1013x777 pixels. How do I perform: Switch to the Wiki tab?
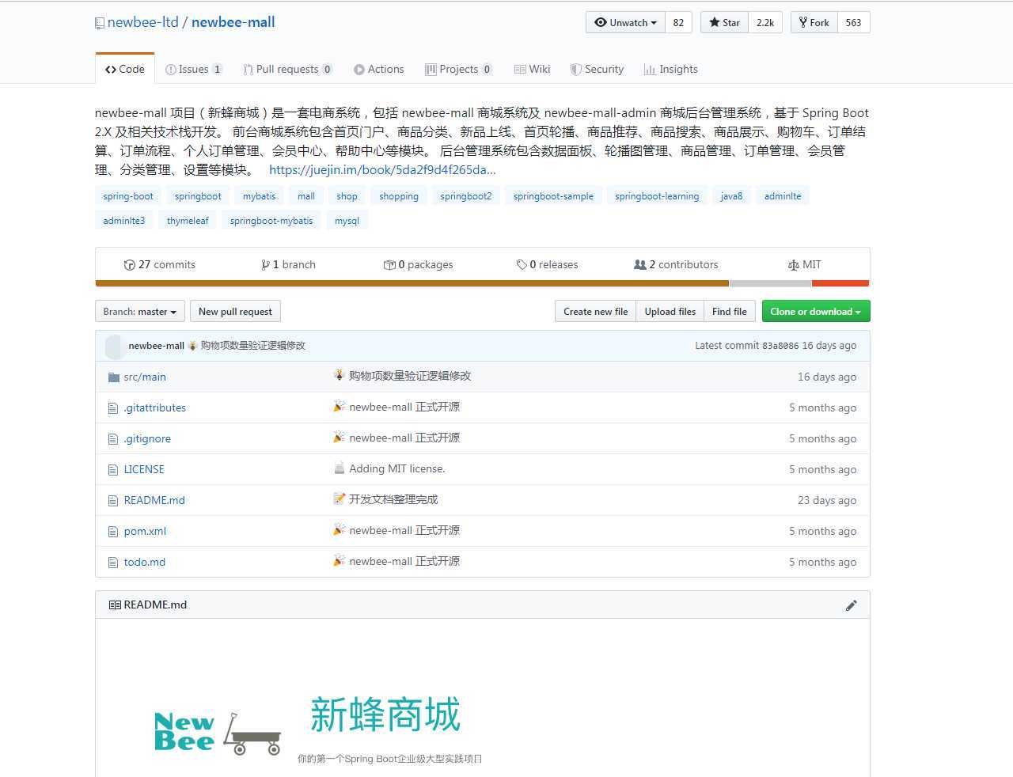tap(532, 69)
